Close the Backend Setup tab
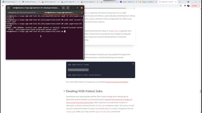 pos(39,2)
